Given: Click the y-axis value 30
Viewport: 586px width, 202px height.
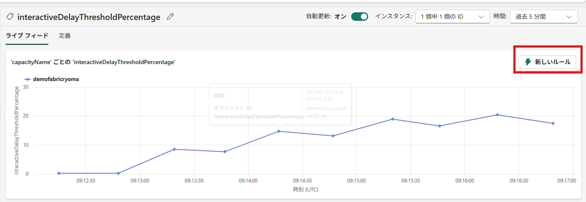Looking at the screenshot, I should [25, 87].
